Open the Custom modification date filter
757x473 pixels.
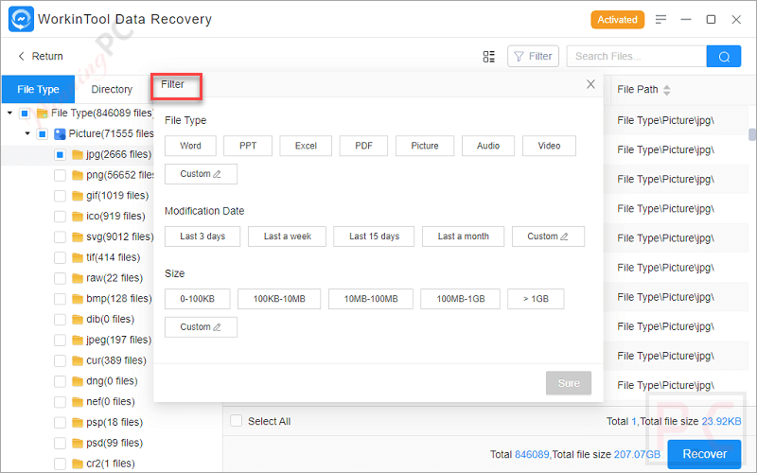pyautogui.click(x=548, y=236)
